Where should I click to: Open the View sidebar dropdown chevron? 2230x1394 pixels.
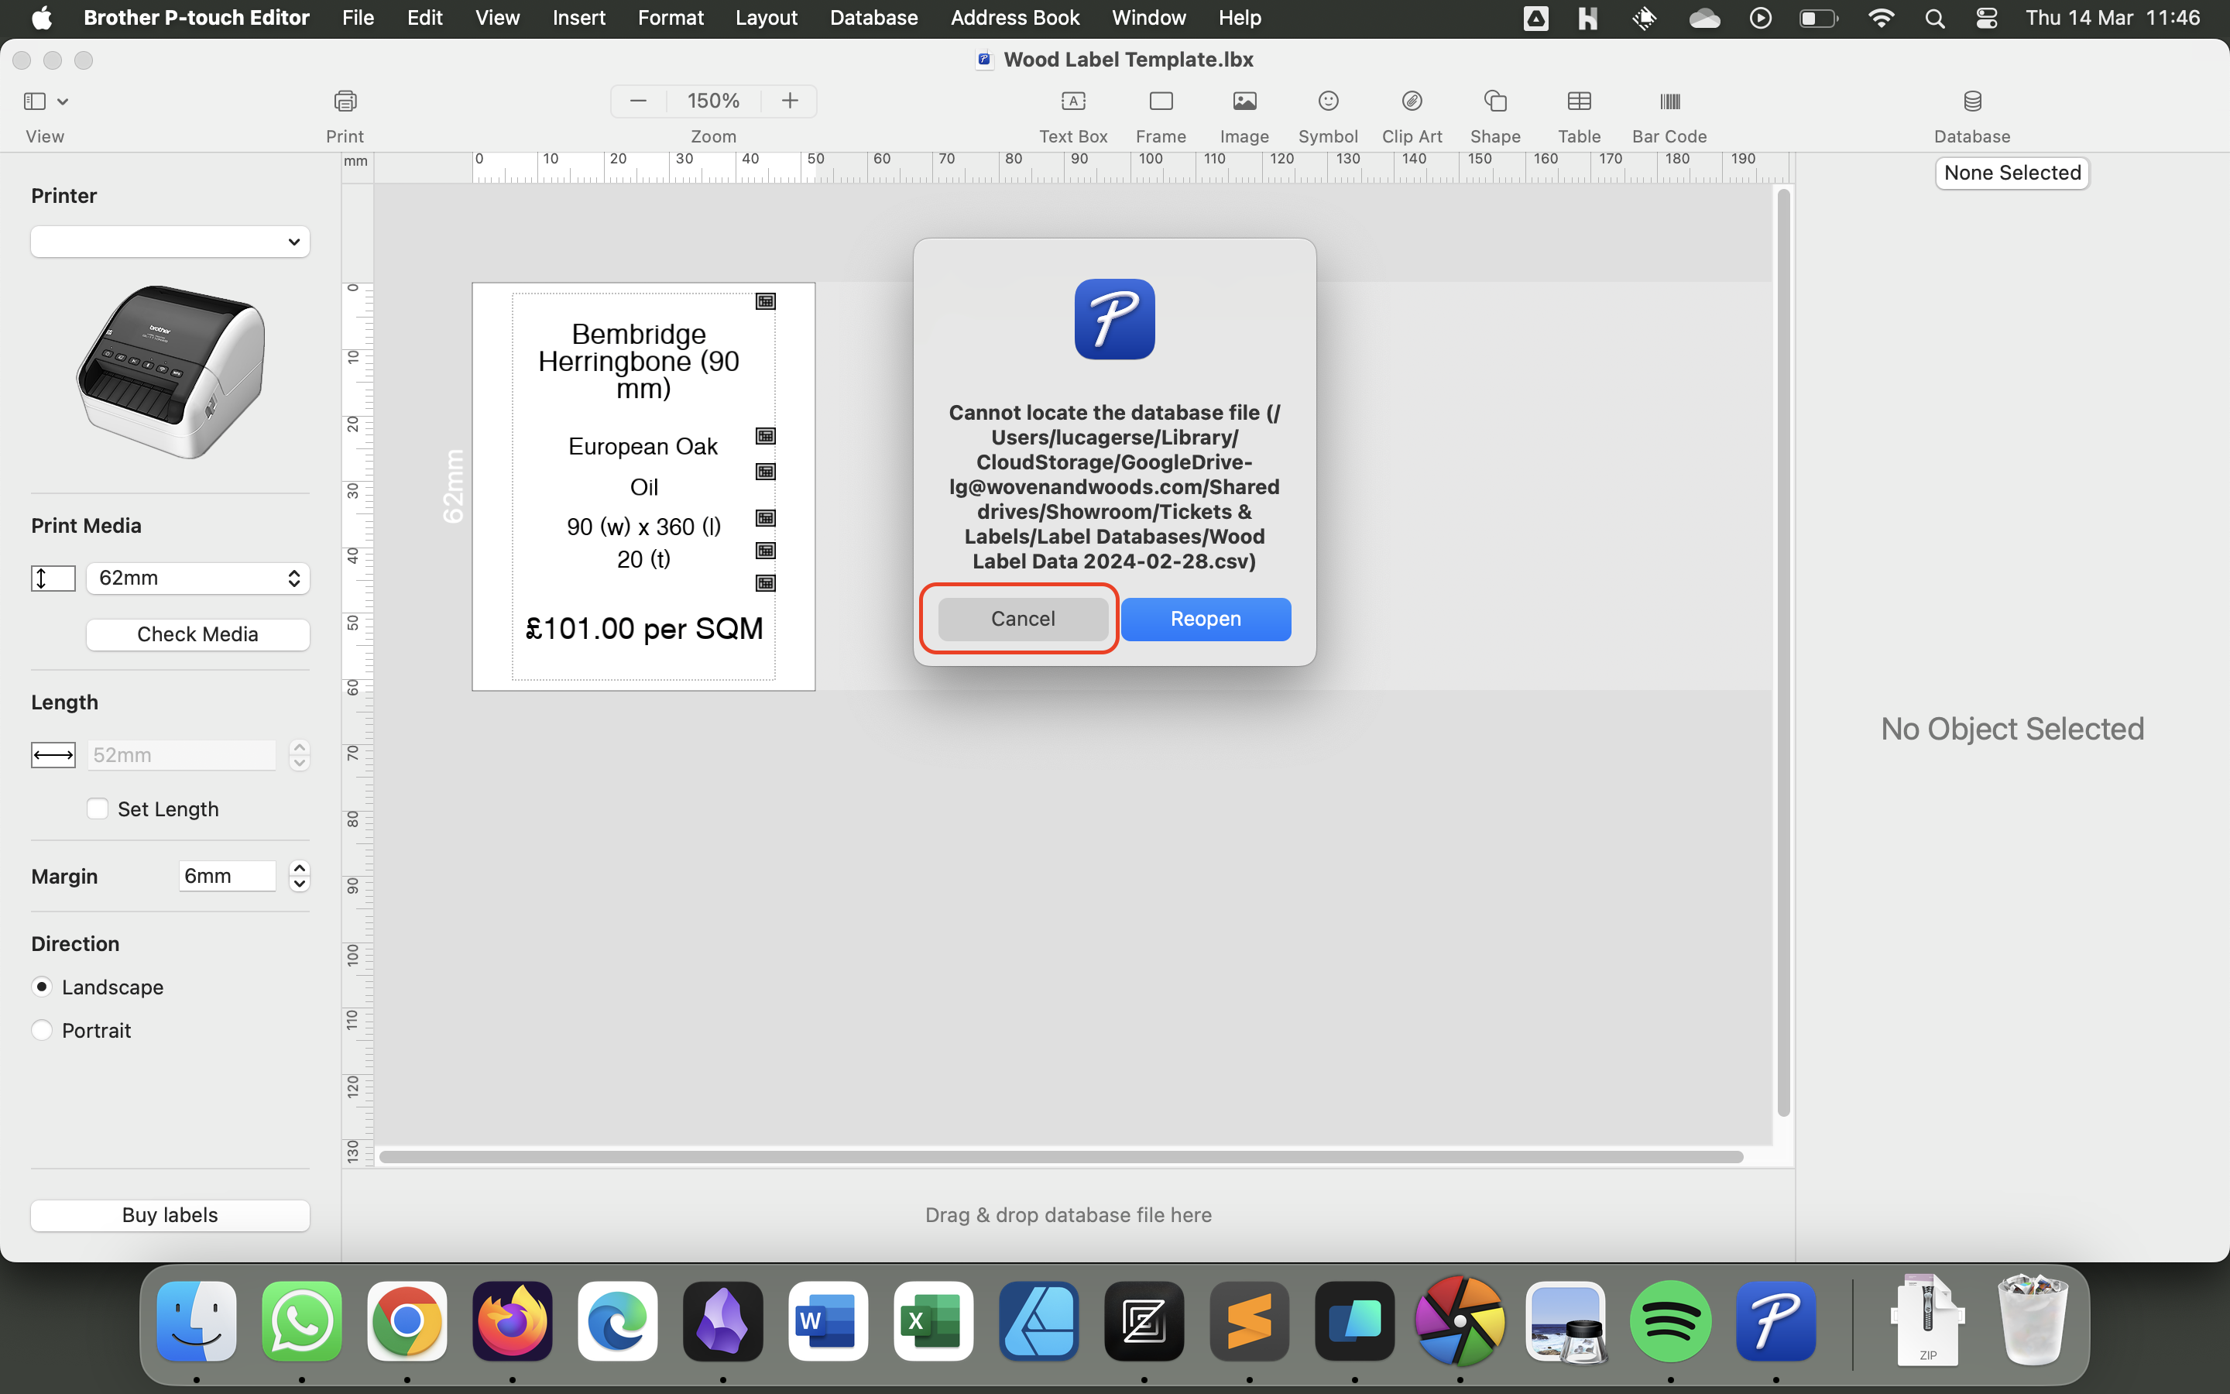63,101
